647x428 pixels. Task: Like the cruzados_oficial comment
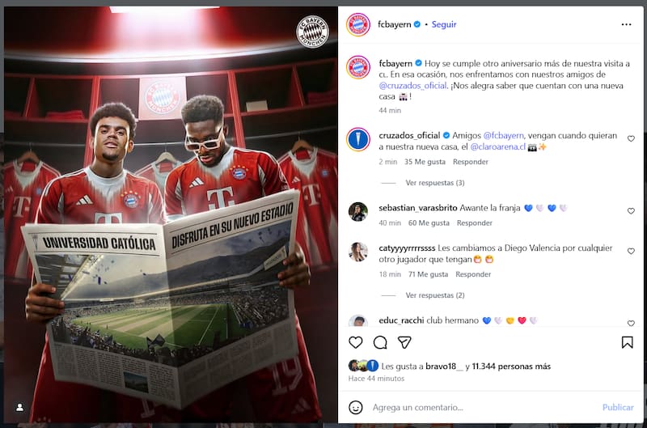(x=631, y=138)
